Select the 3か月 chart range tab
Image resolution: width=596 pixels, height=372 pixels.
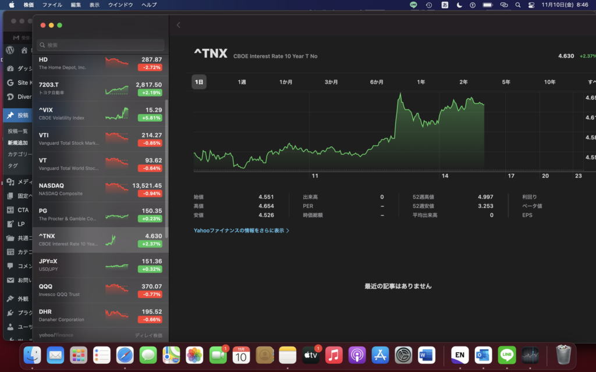331,82
